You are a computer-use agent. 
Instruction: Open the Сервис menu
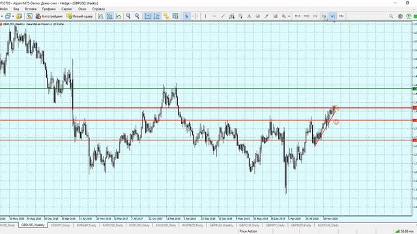click(x=66, y=8)
